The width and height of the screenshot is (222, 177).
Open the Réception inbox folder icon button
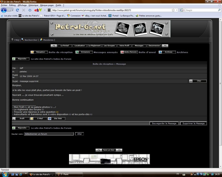(x=39, y=52)
